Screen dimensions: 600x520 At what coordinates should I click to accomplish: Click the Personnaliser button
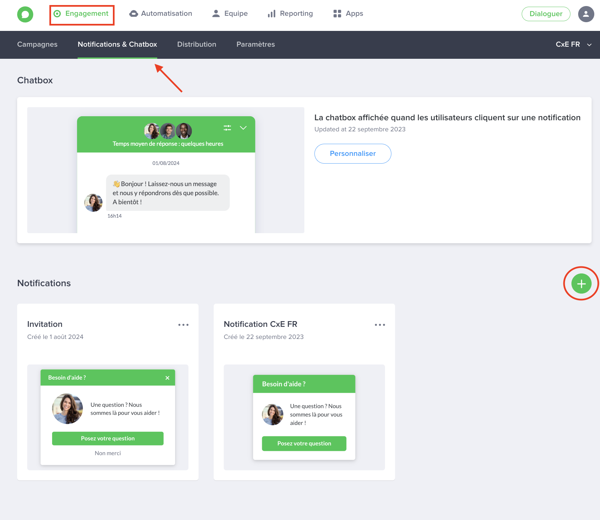pyautogui.click(x=352, y=154)
